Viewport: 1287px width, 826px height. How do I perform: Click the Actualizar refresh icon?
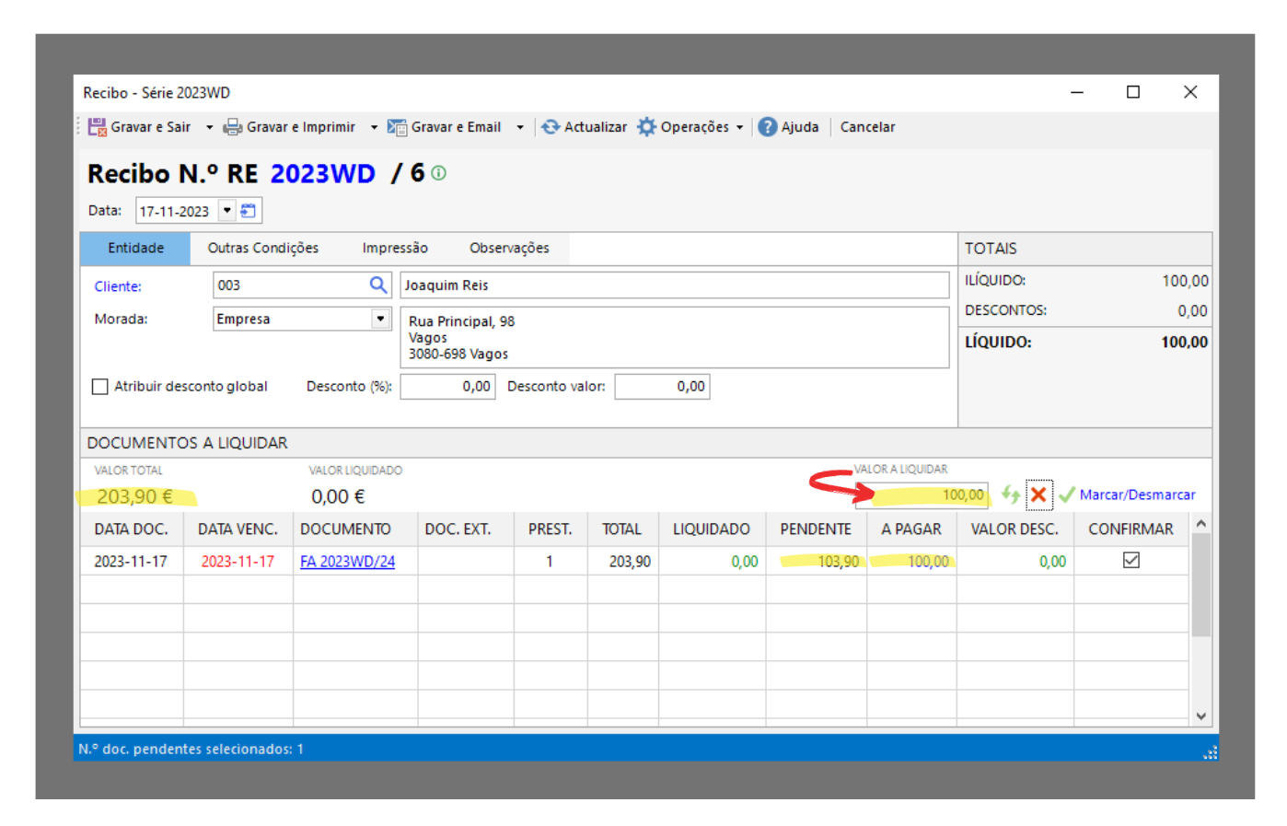[x=551, y=127]
